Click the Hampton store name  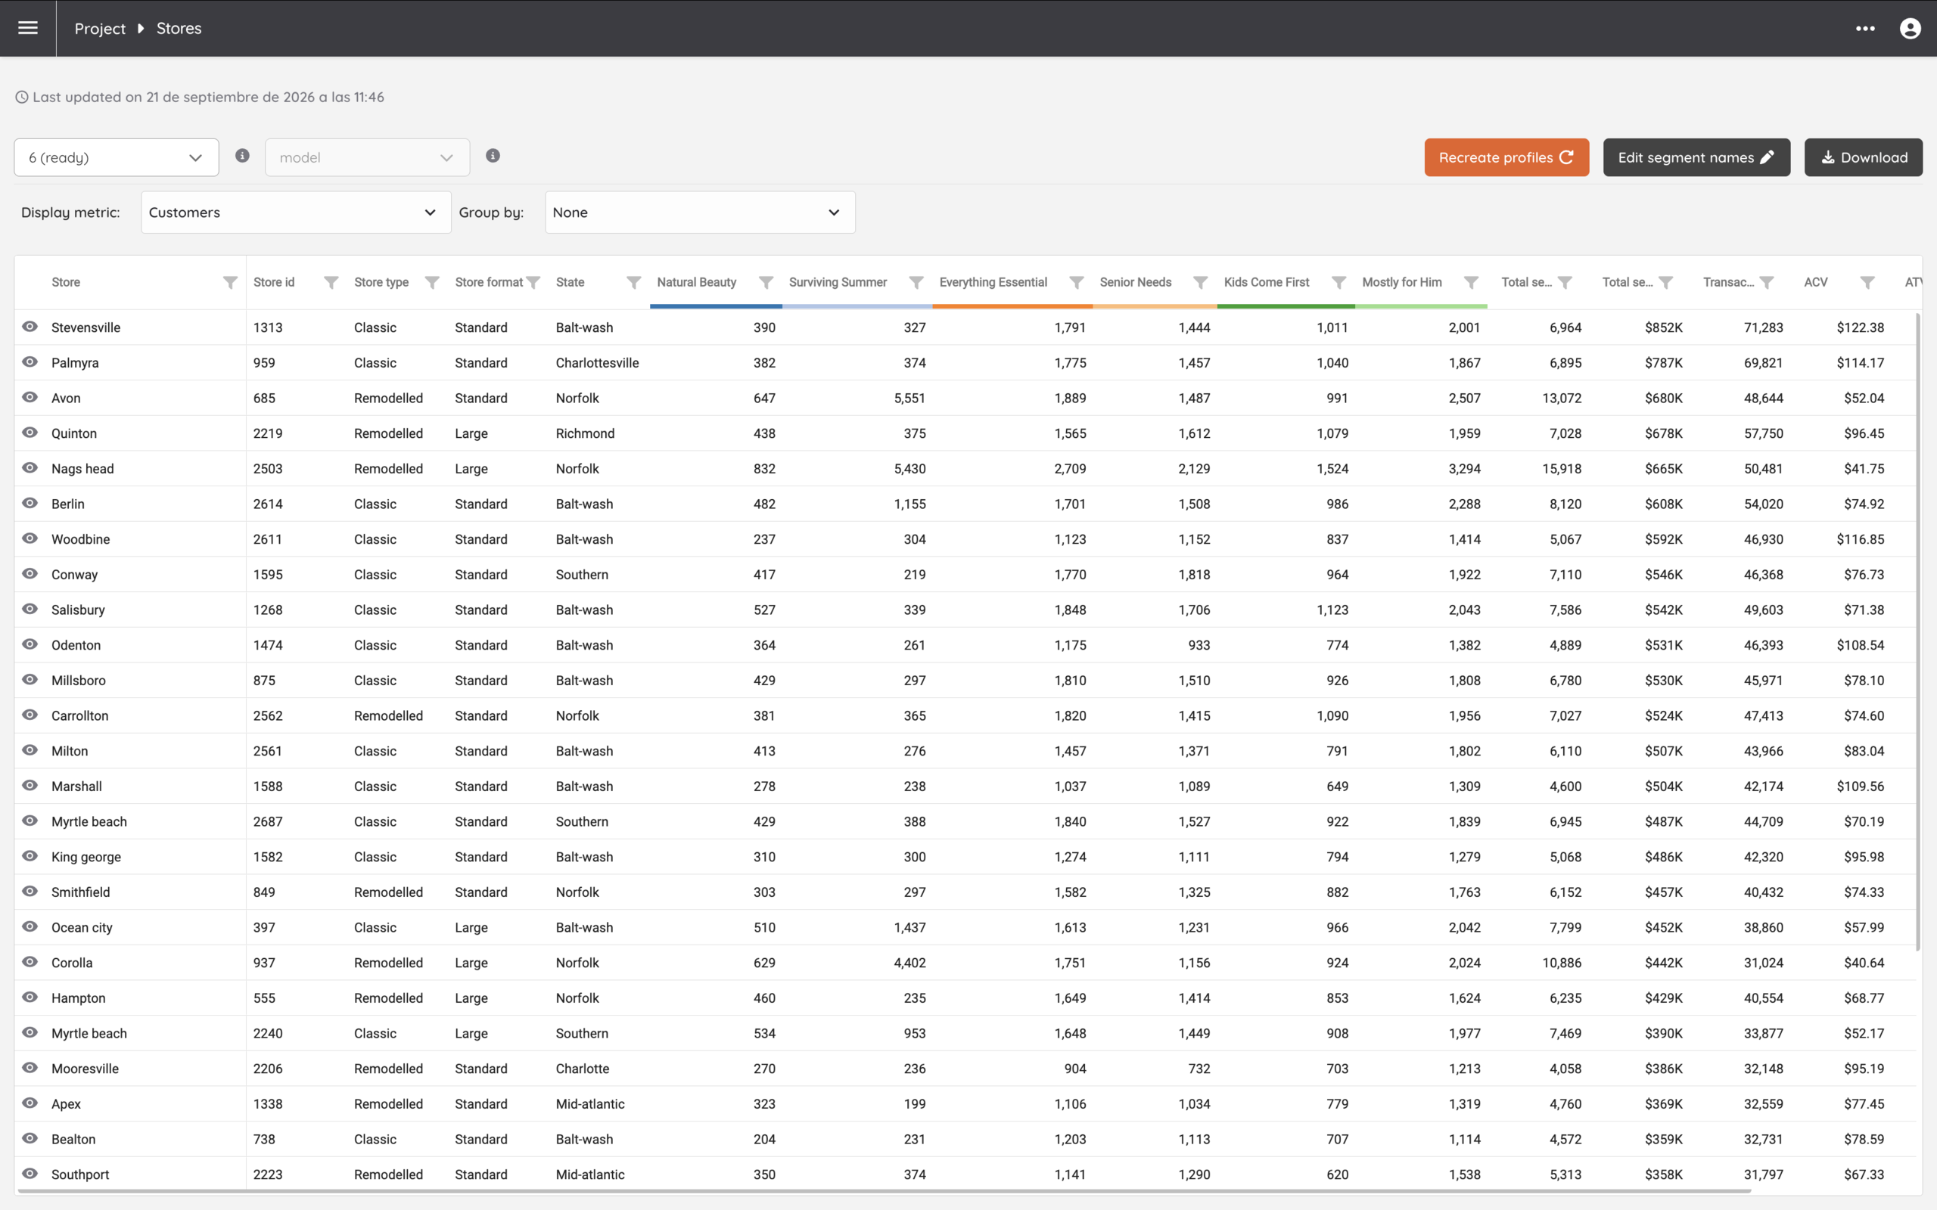pos(79,998)
